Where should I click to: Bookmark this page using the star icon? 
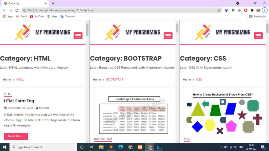[x=219, y=10]
